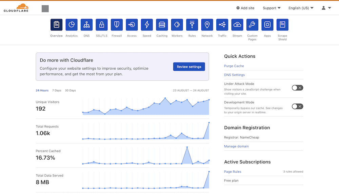Viewport: 339px width, 194px height.
Task: Open the Workers code brackets icon
Action: point(177,25)
